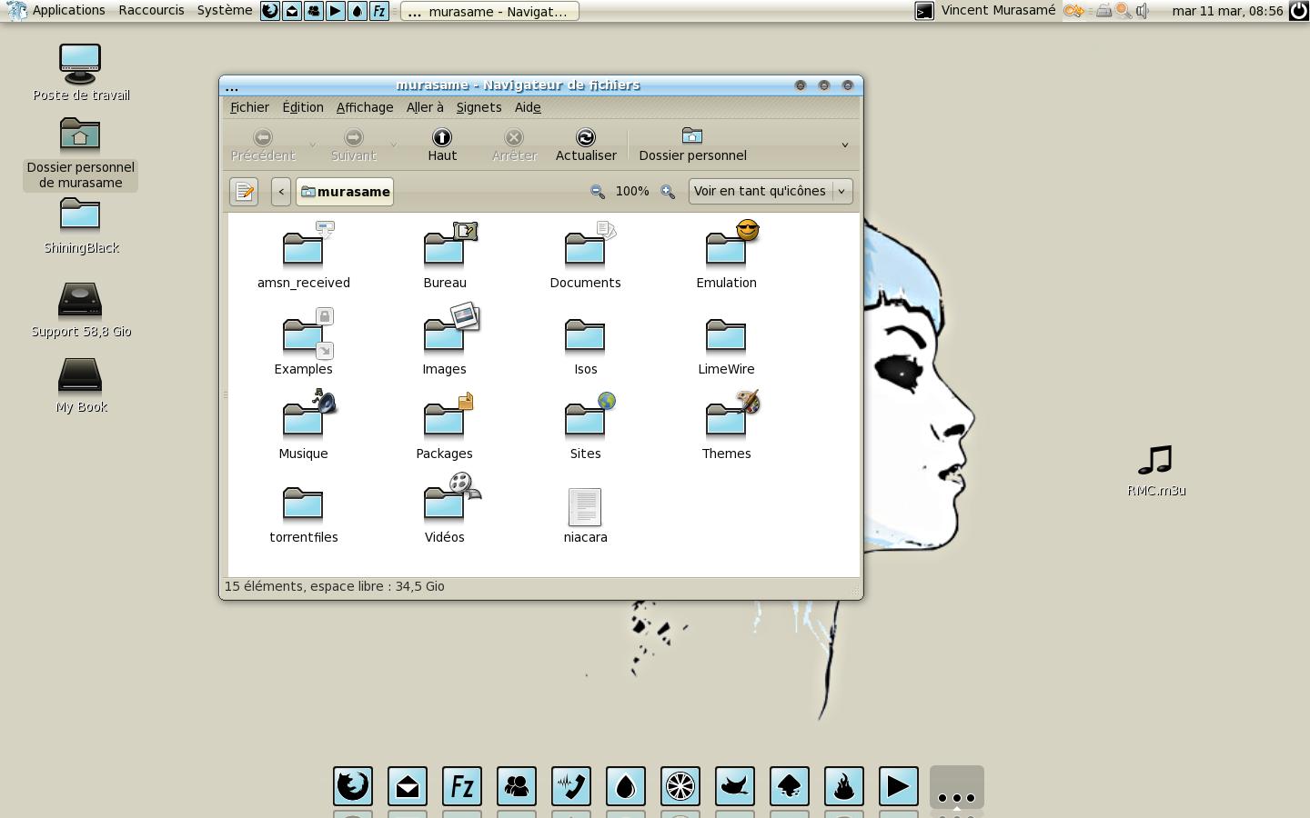Screen dimensions: 1310x818
Task: Open the three-dots nautilus item in the dock
Action: point(957,787)
